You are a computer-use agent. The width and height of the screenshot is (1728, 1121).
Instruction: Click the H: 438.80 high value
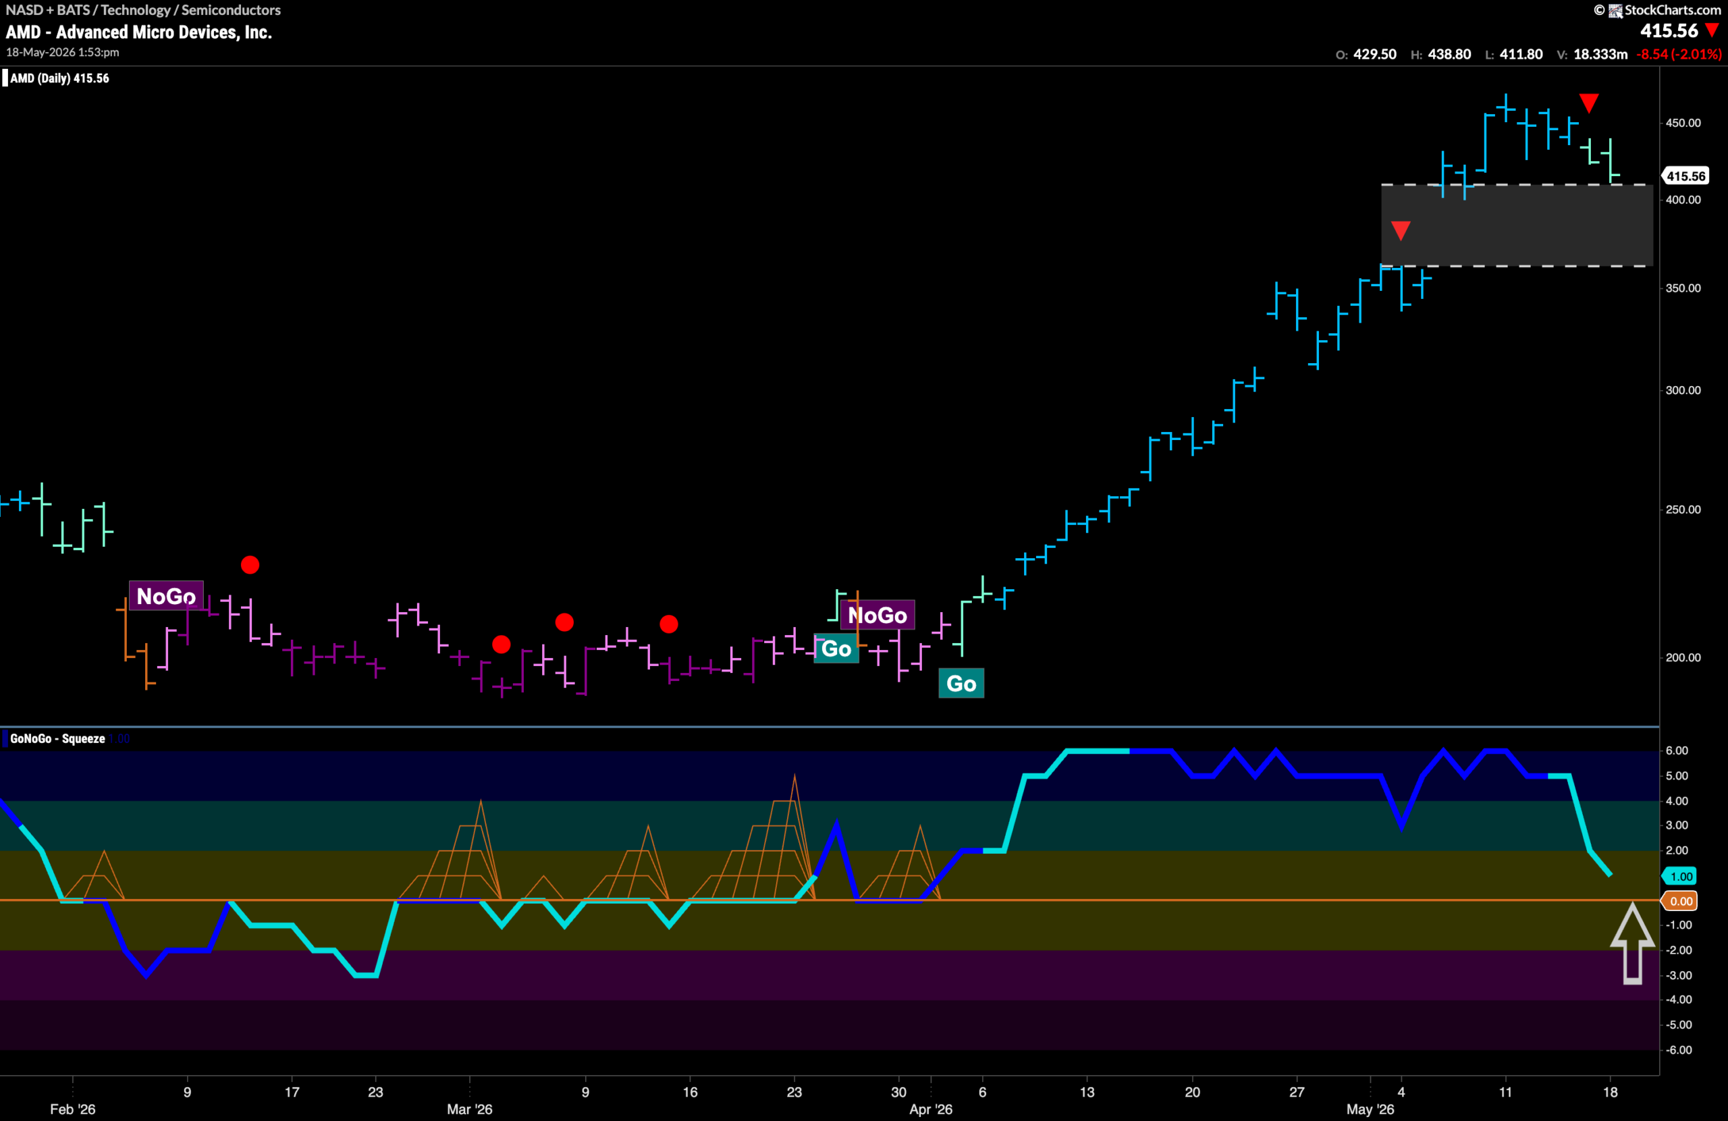point(1440,55)
